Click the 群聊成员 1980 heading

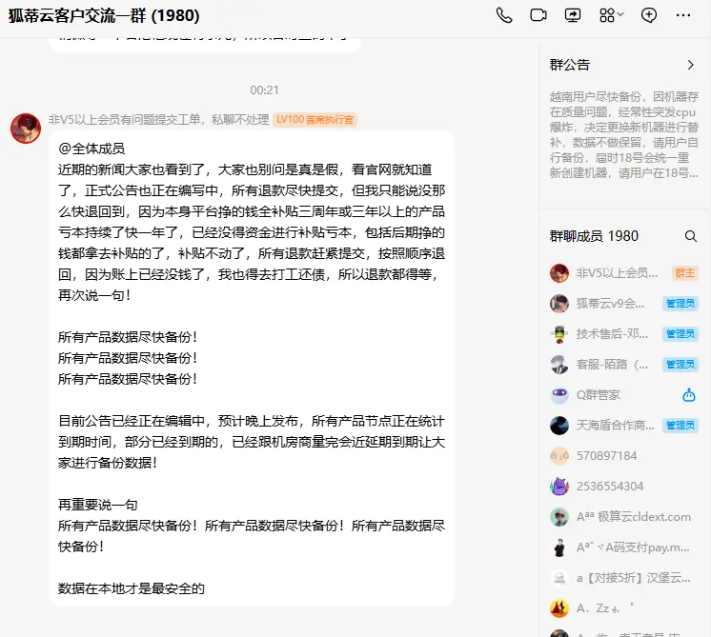(594, 236)
